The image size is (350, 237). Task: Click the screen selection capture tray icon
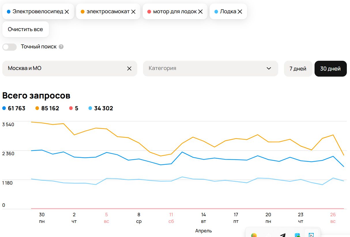pyautogui.click(x=311, y=235)
